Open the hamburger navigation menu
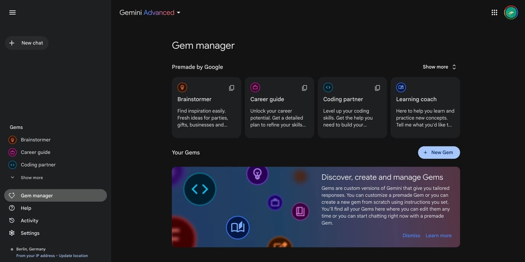The image size is (525, 262). 12,12
